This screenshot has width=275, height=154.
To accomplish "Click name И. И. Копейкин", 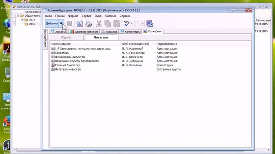I will (132, 65).
